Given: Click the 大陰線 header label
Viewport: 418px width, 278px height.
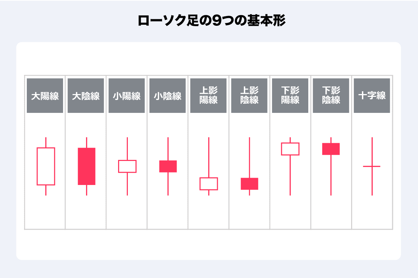Looking at the screenshot, I should click(x=86, y=96).
